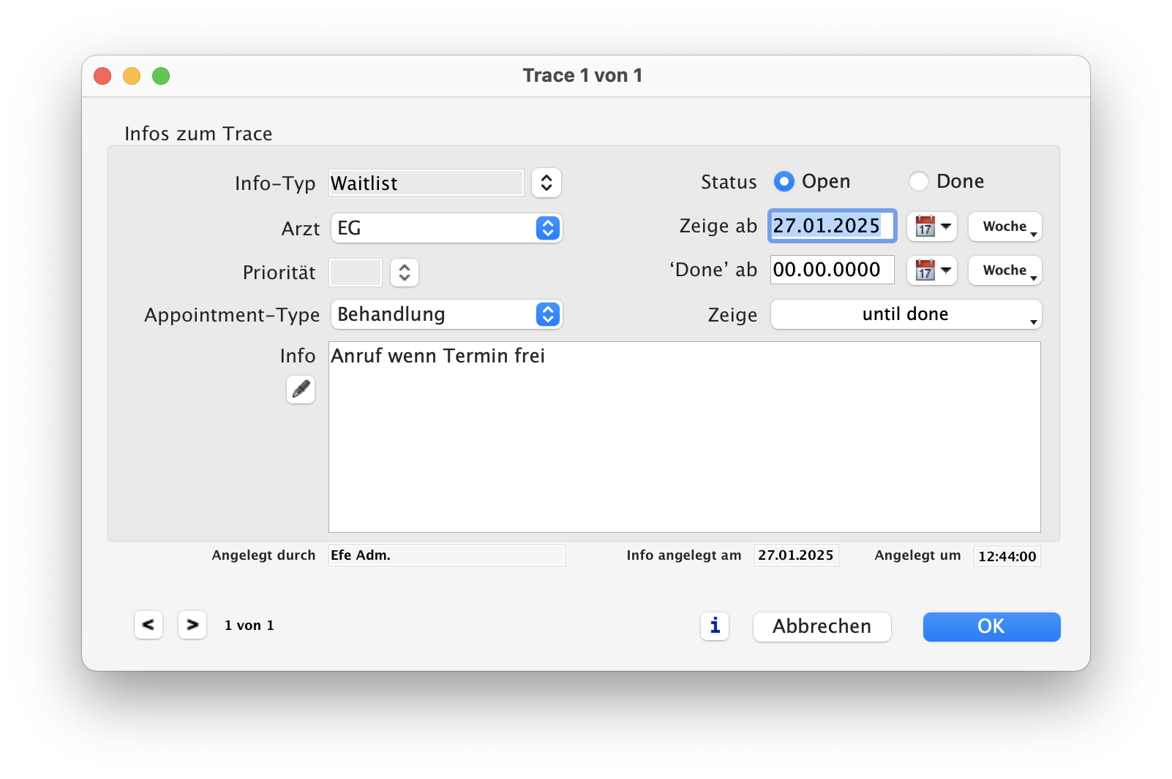Open the Arzt dropdown showing EG
The width and height of the screenshot is (1172, 779).
click(x=446, y=228)
